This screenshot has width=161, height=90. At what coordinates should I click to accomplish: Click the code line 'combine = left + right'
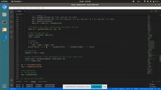point(34,53)
